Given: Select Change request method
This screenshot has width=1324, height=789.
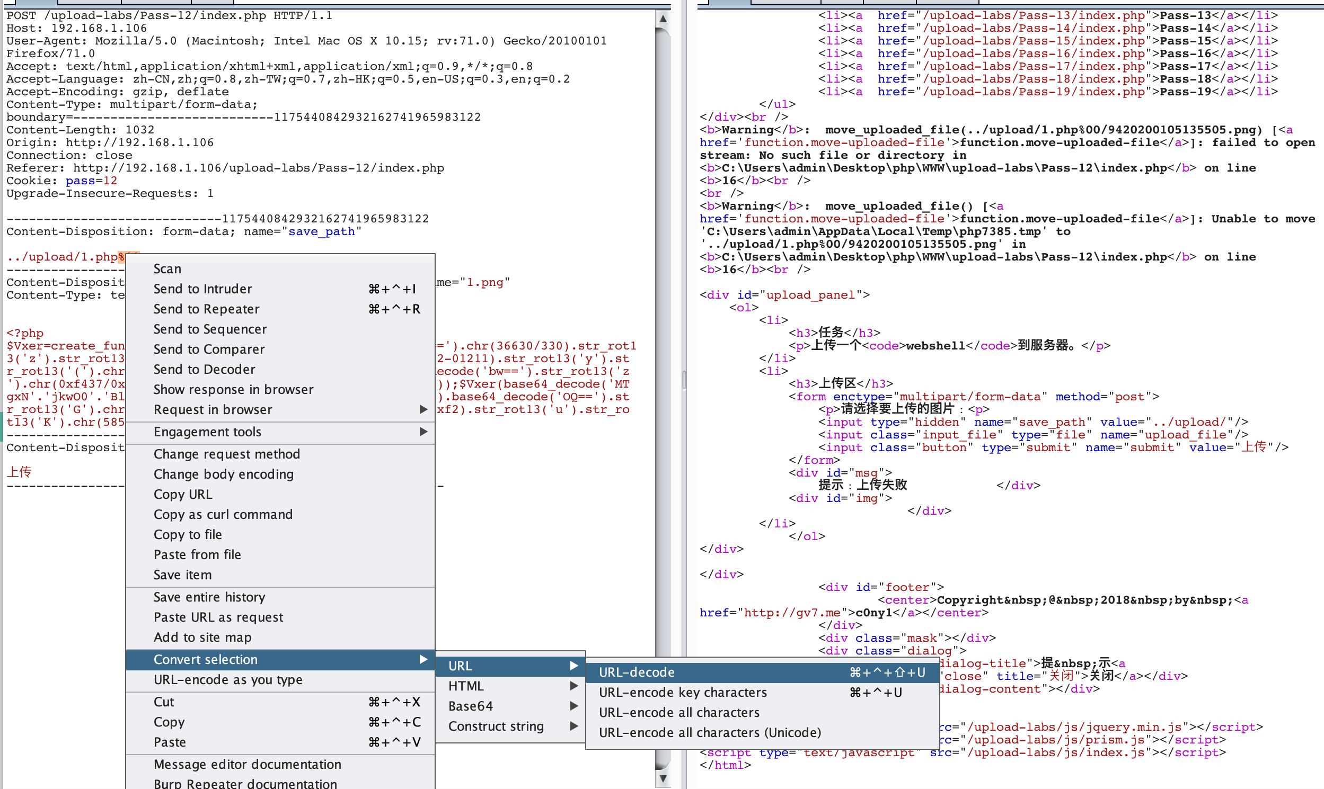Looking at the screenshot, I should 280,454.
